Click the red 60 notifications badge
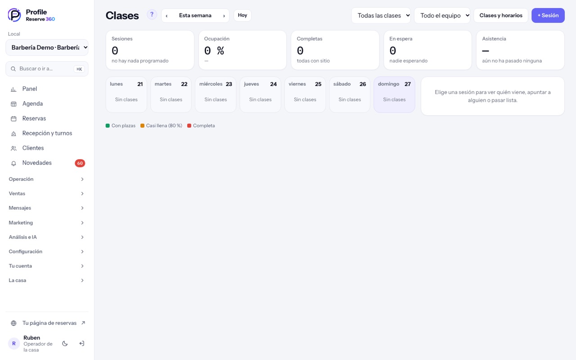 coord(80,163)
